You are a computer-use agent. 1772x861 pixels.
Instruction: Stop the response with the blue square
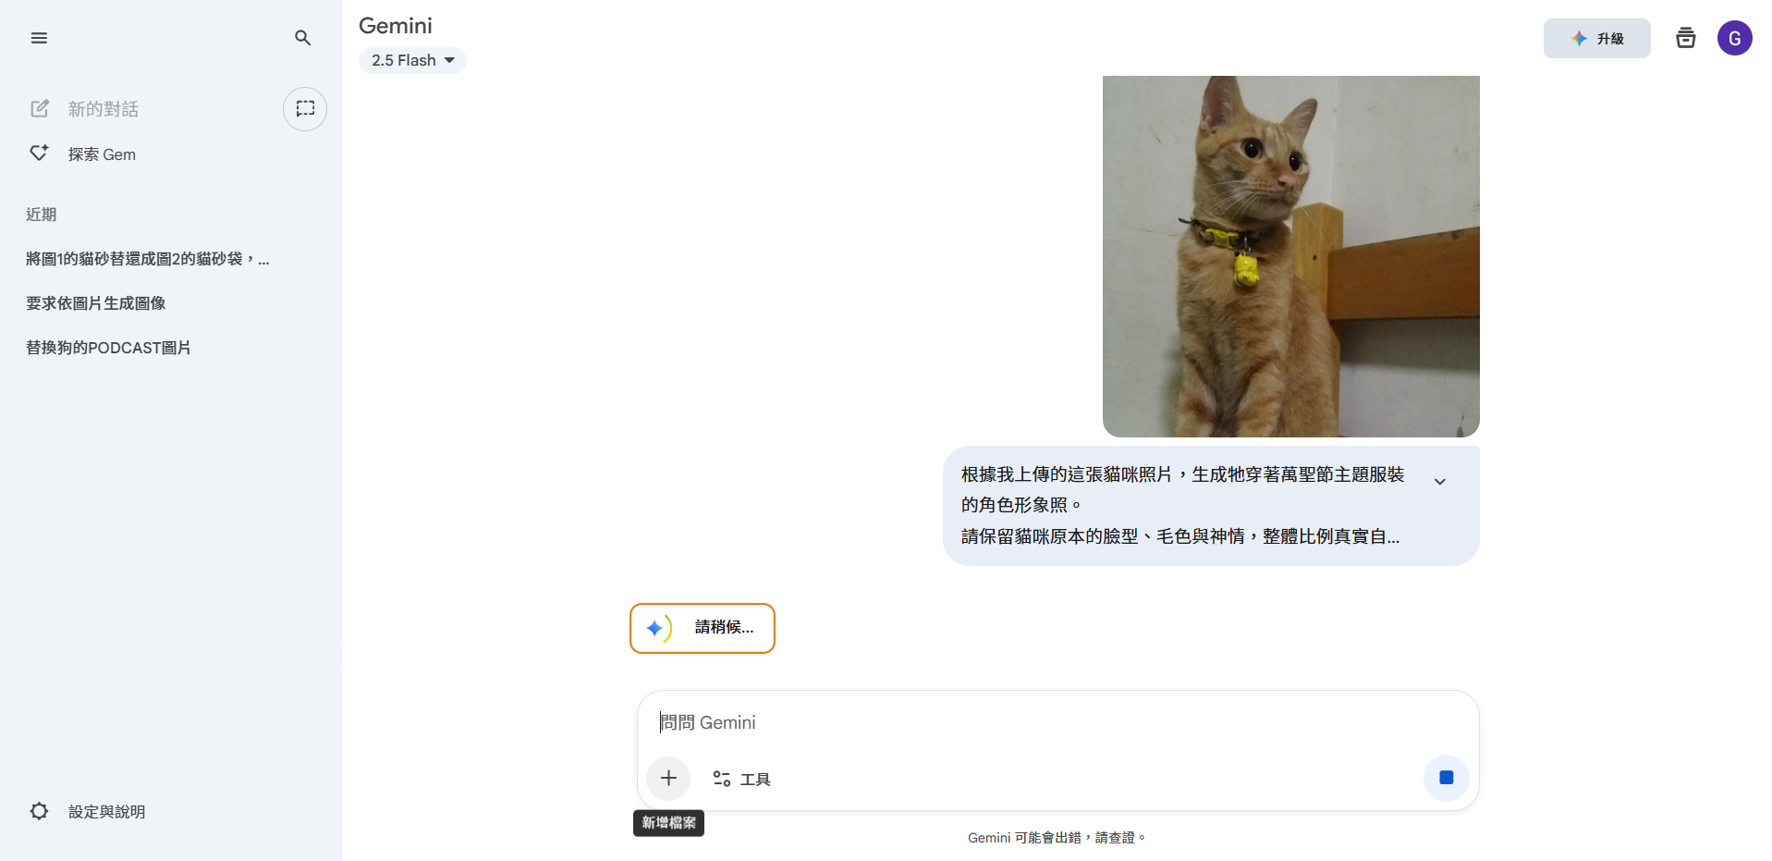(x=1447, y=778)
